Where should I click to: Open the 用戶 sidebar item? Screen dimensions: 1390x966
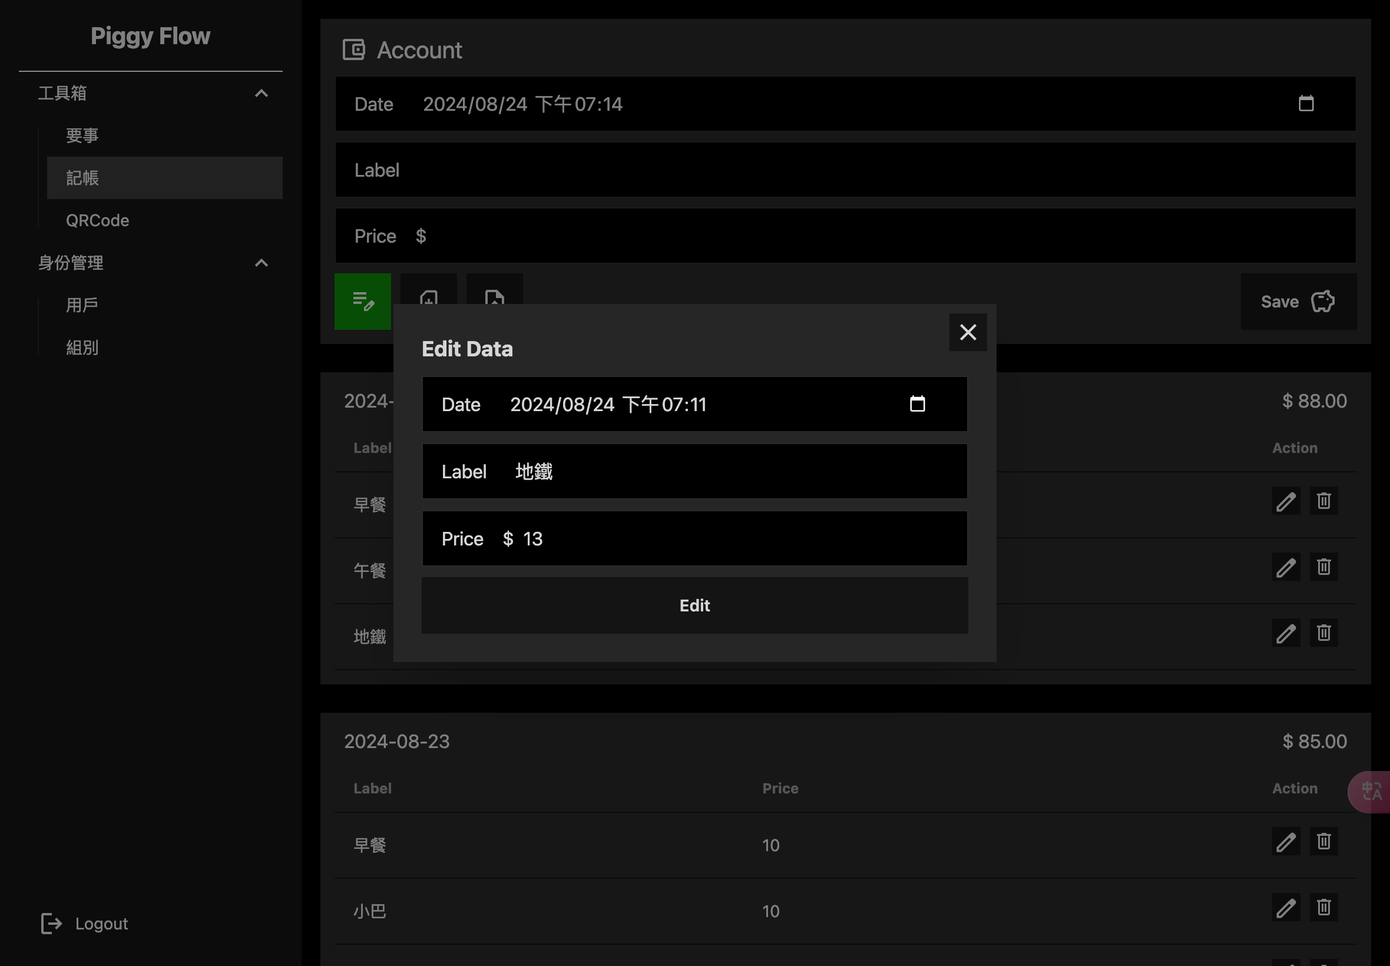[x=164, y=305]
